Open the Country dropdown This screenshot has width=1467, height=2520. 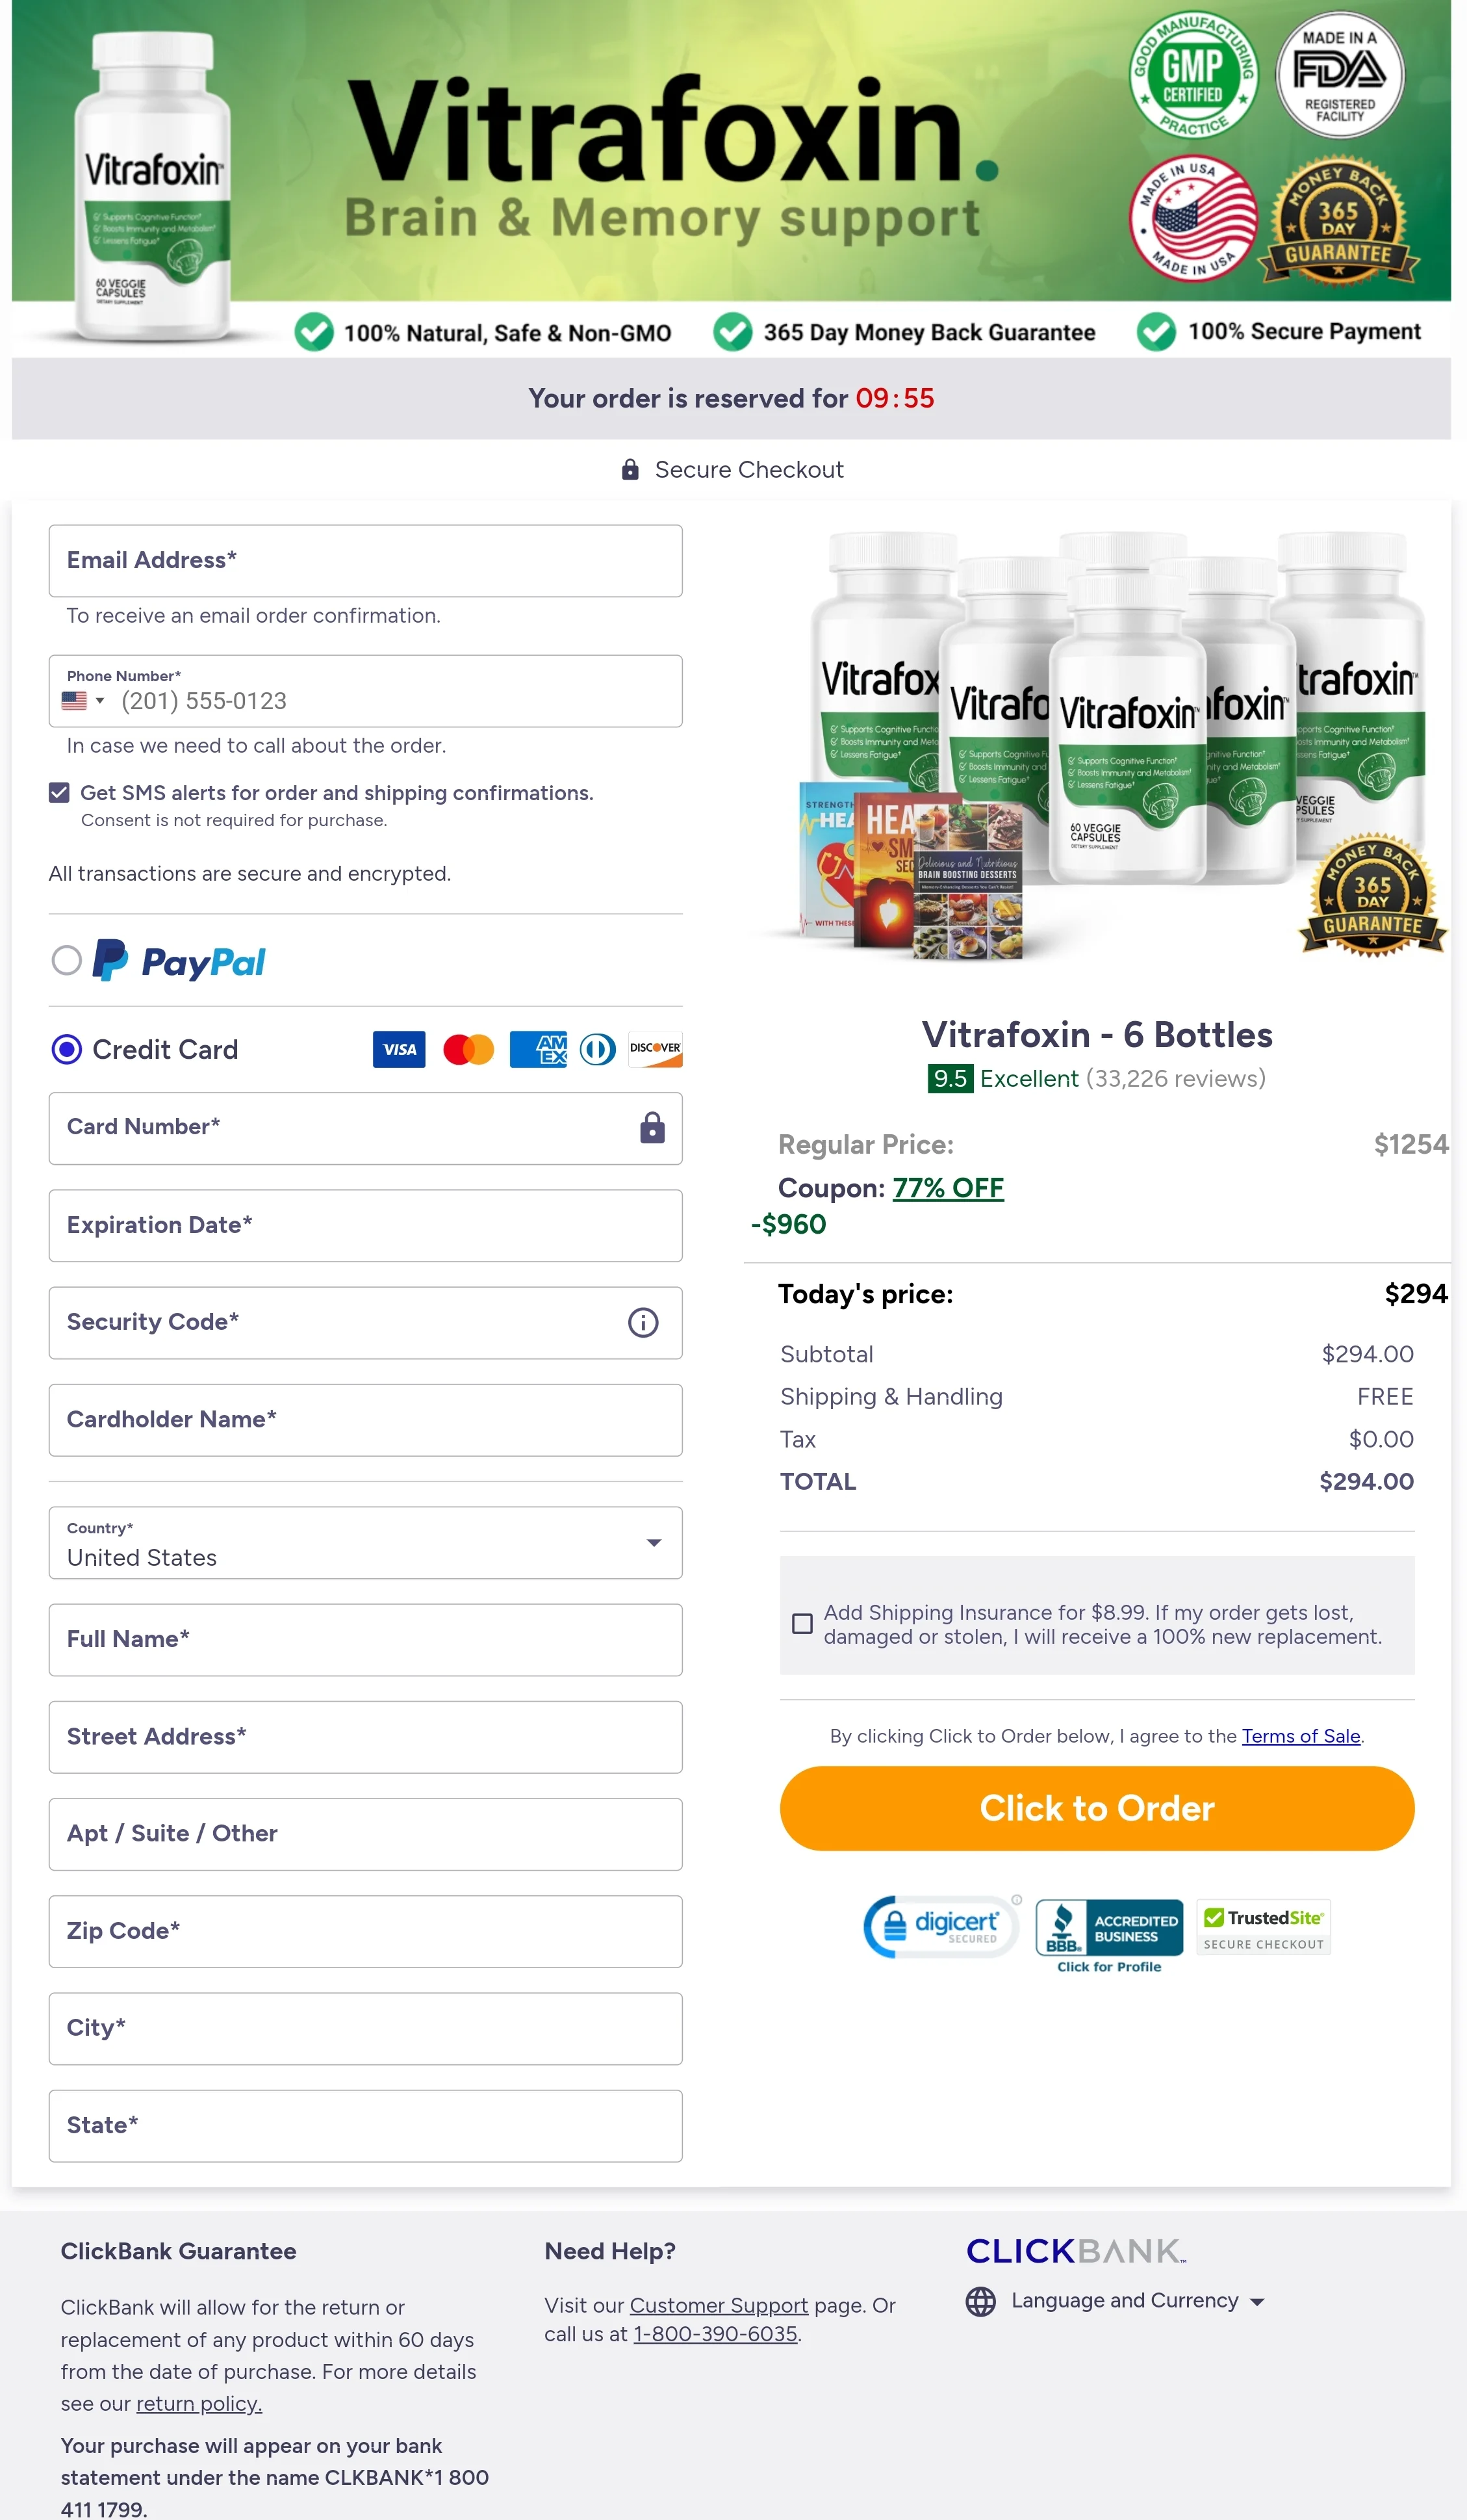(x=366, y=1543)
